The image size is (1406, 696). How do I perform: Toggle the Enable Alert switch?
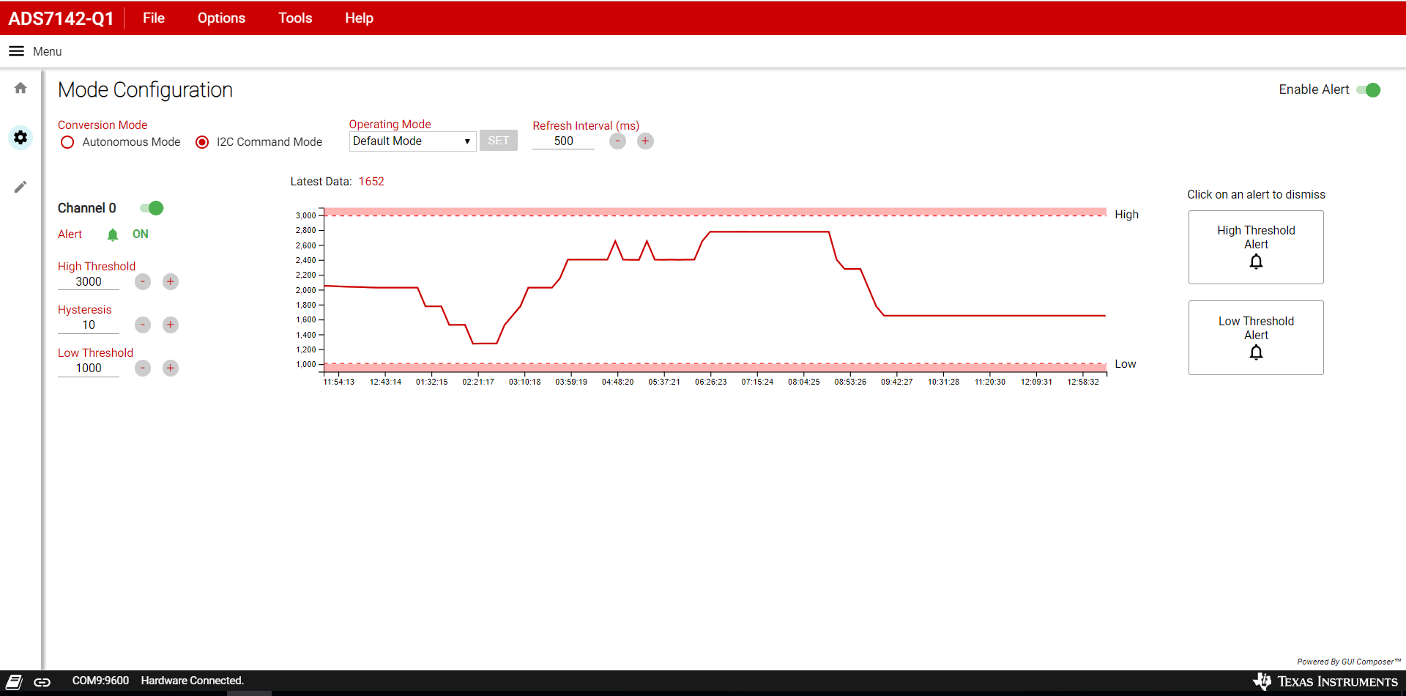[x=1368, y=90]
